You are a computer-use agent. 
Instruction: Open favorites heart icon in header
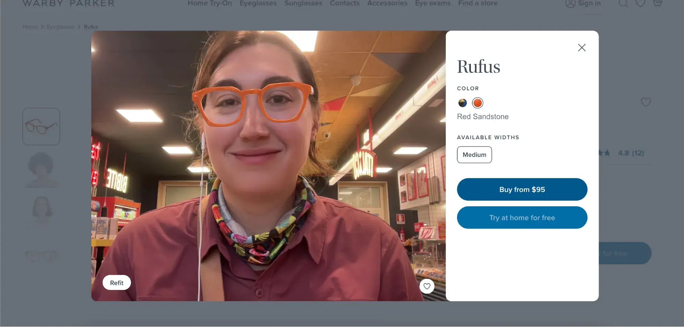tap(640, 3)
